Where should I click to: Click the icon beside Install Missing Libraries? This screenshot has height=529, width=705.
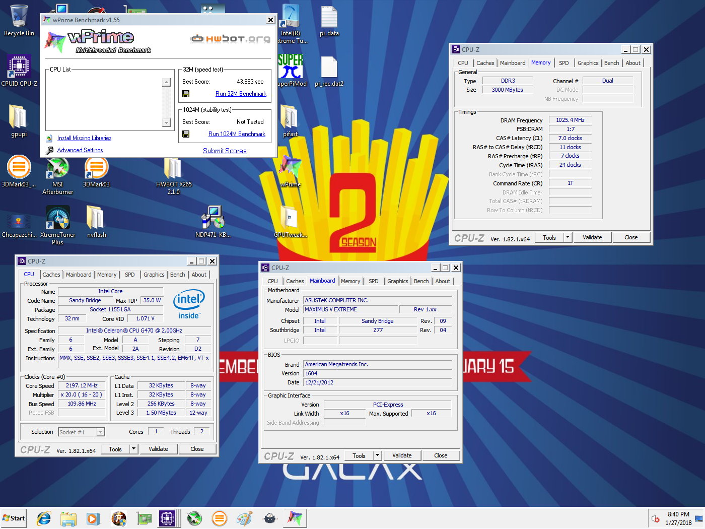pos(49,138)
